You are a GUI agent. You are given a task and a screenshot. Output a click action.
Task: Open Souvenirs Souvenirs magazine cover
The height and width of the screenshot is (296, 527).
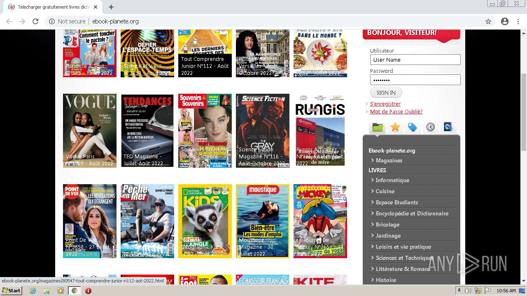(205, 131)
